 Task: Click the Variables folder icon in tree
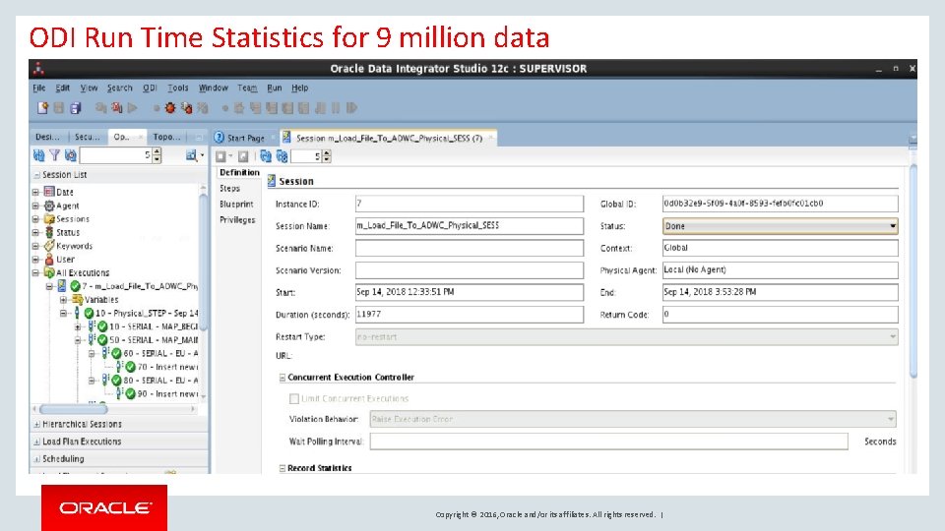click(77, 299)
